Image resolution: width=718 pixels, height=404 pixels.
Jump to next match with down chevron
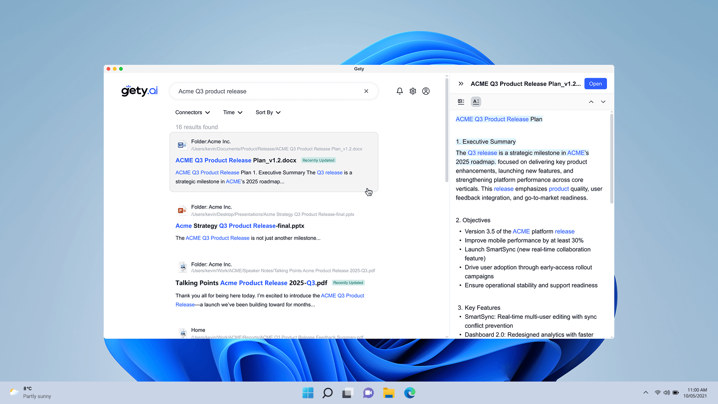click(x=603, y=102)
